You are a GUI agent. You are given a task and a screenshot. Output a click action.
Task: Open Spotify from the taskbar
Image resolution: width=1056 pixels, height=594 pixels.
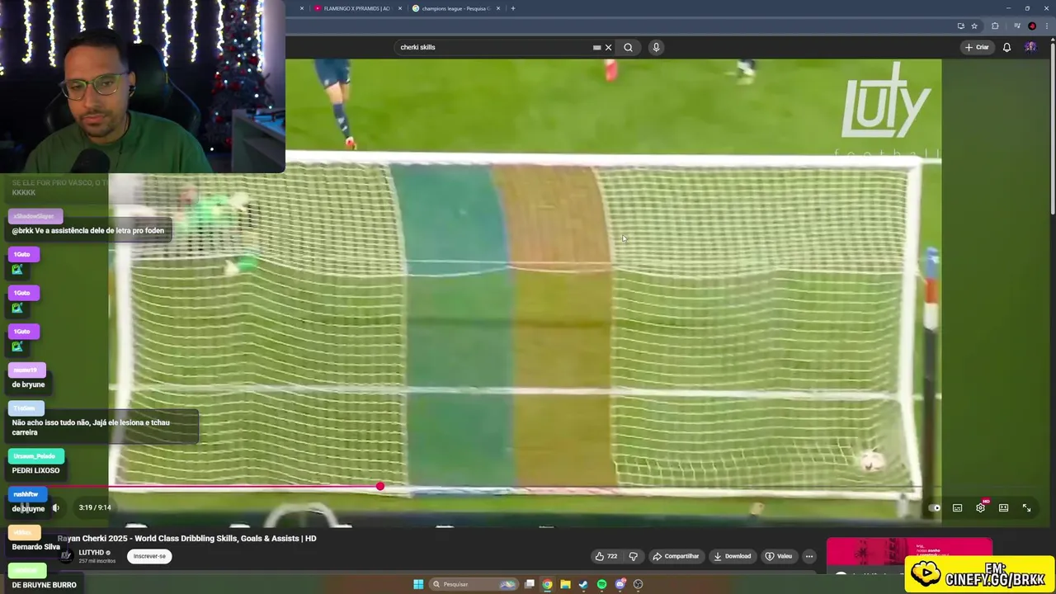601,584
